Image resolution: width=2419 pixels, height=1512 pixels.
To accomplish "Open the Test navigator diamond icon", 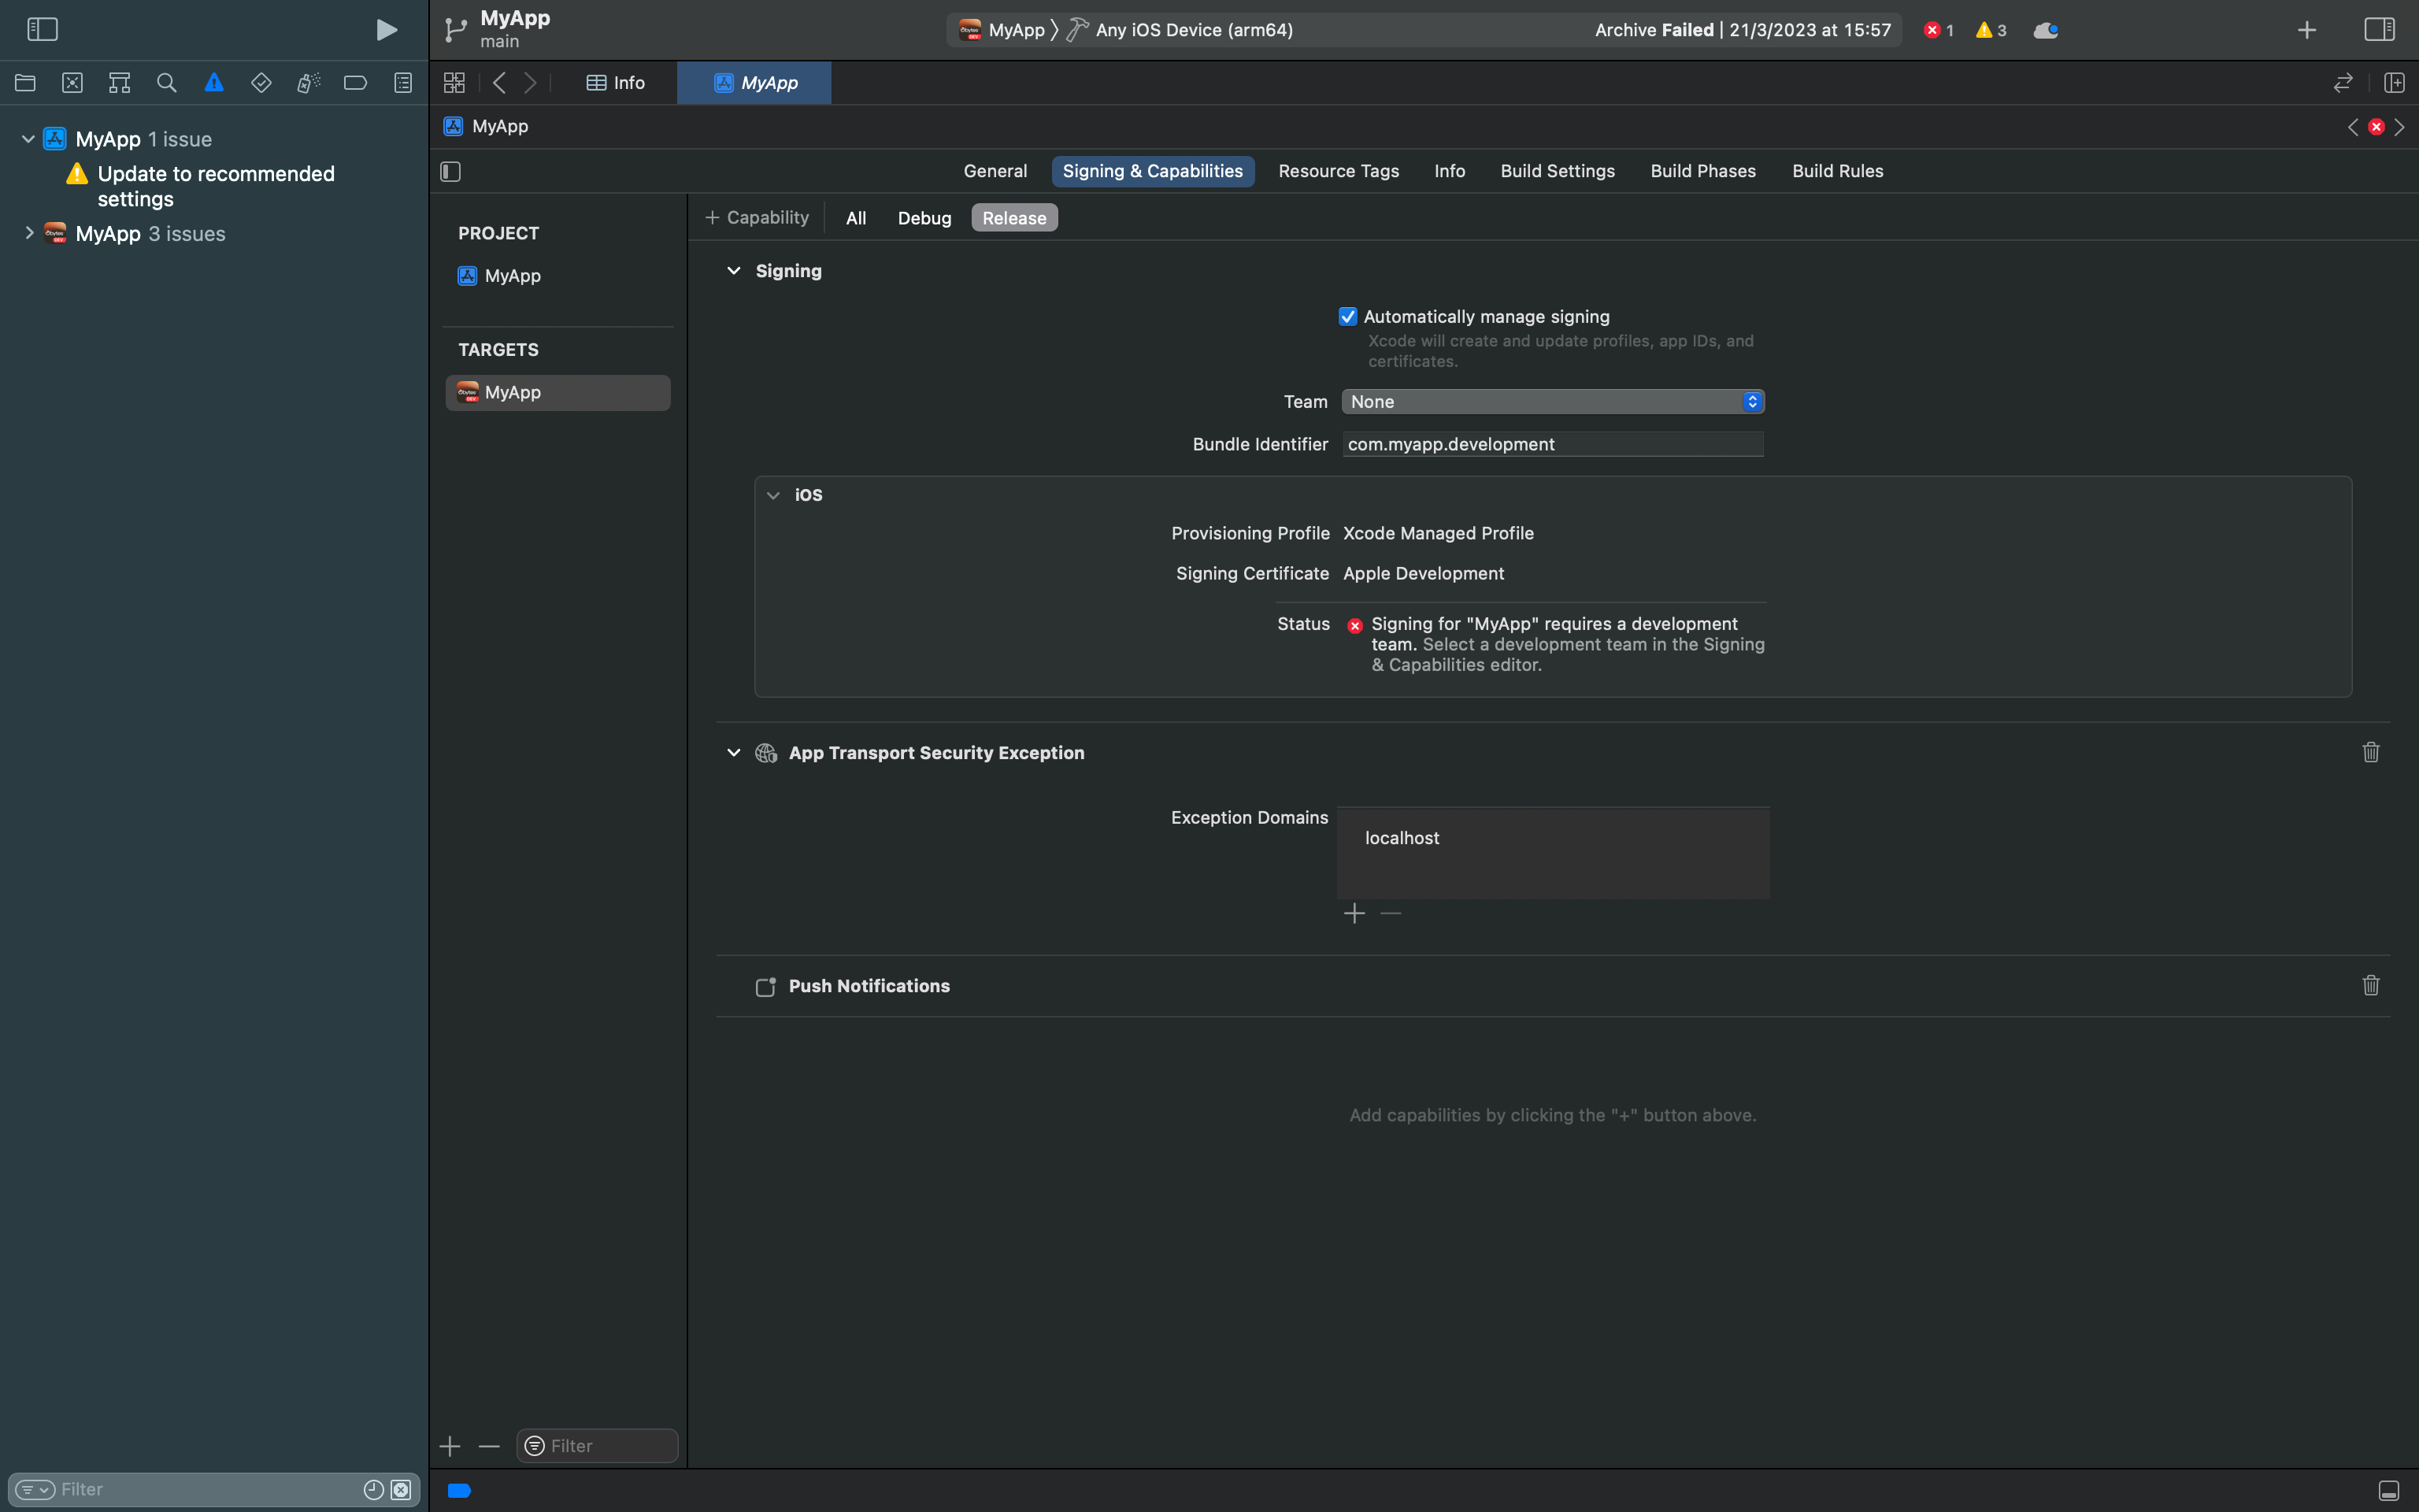I will [x=261, y=83].
